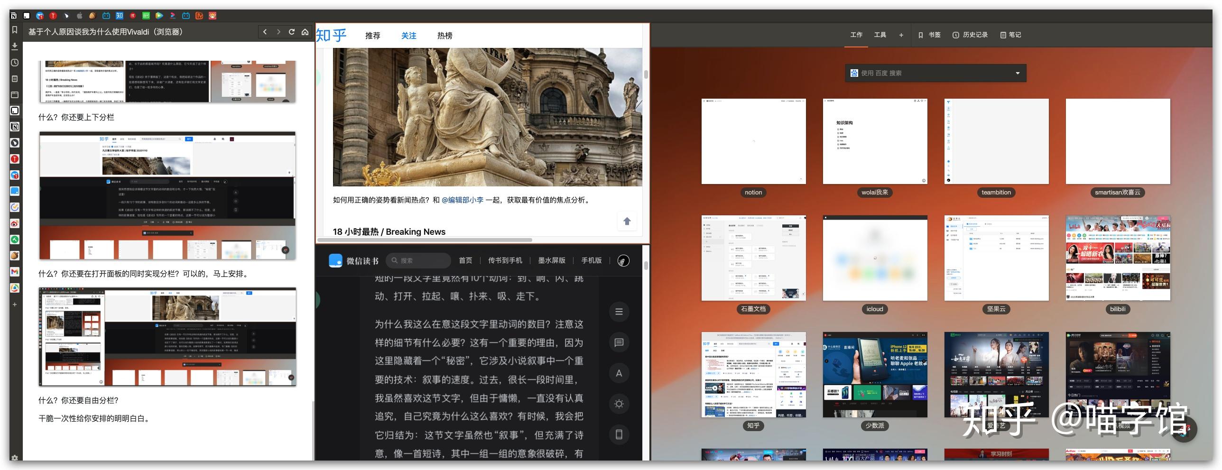Toggle WeRead light/dark theme sun icon

click(x=619, y=404)
